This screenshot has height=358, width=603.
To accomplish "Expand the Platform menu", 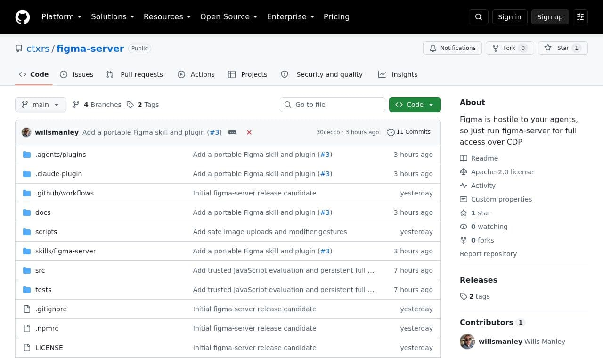I will tap(61, 17).
